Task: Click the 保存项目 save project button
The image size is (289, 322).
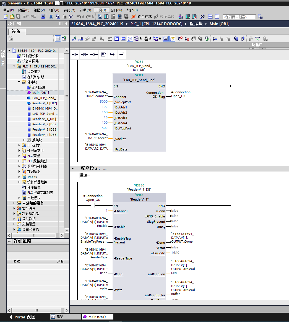Action: coord(27,17)
